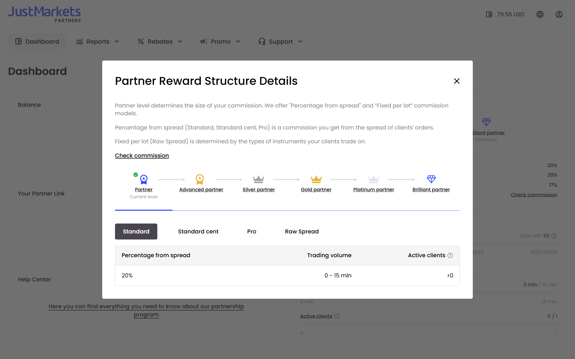The height and width of the screenshot is (359, 575).
Task: Click the background Brilliant partner diamond icon
Action: click(486, 122)
